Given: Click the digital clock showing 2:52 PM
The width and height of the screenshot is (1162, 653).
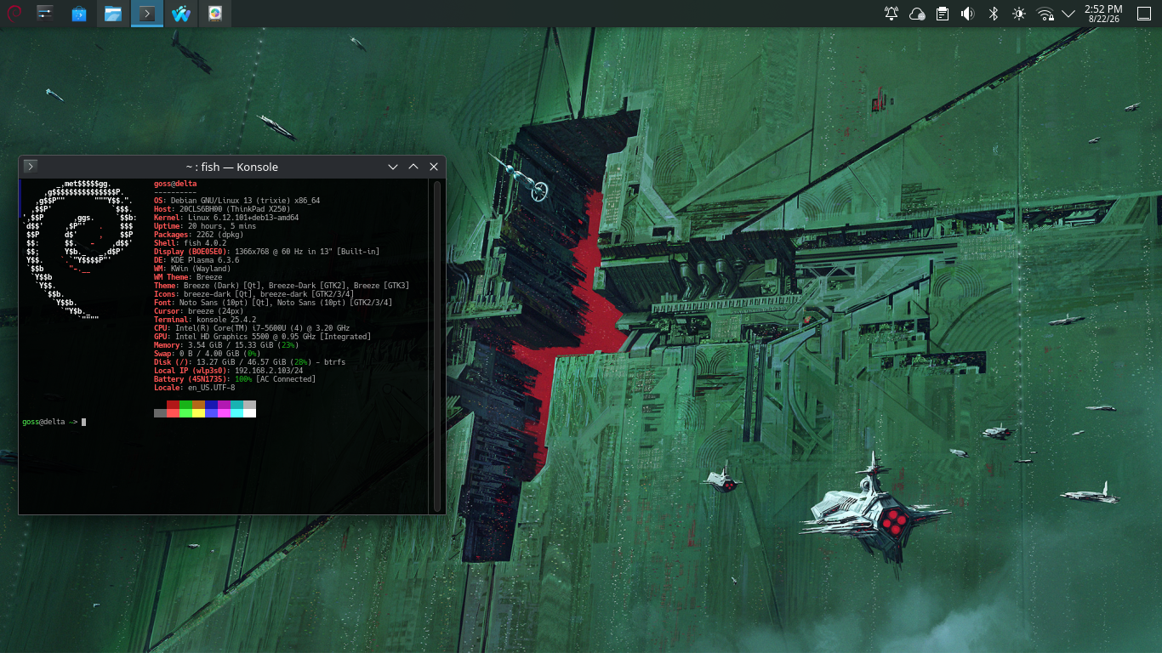Looking at the screenshot, I should 1103,14.
